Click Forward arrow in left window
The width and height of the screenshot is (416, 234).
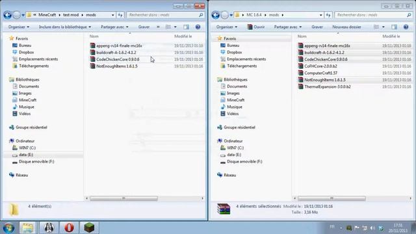(x=16, y=15)
